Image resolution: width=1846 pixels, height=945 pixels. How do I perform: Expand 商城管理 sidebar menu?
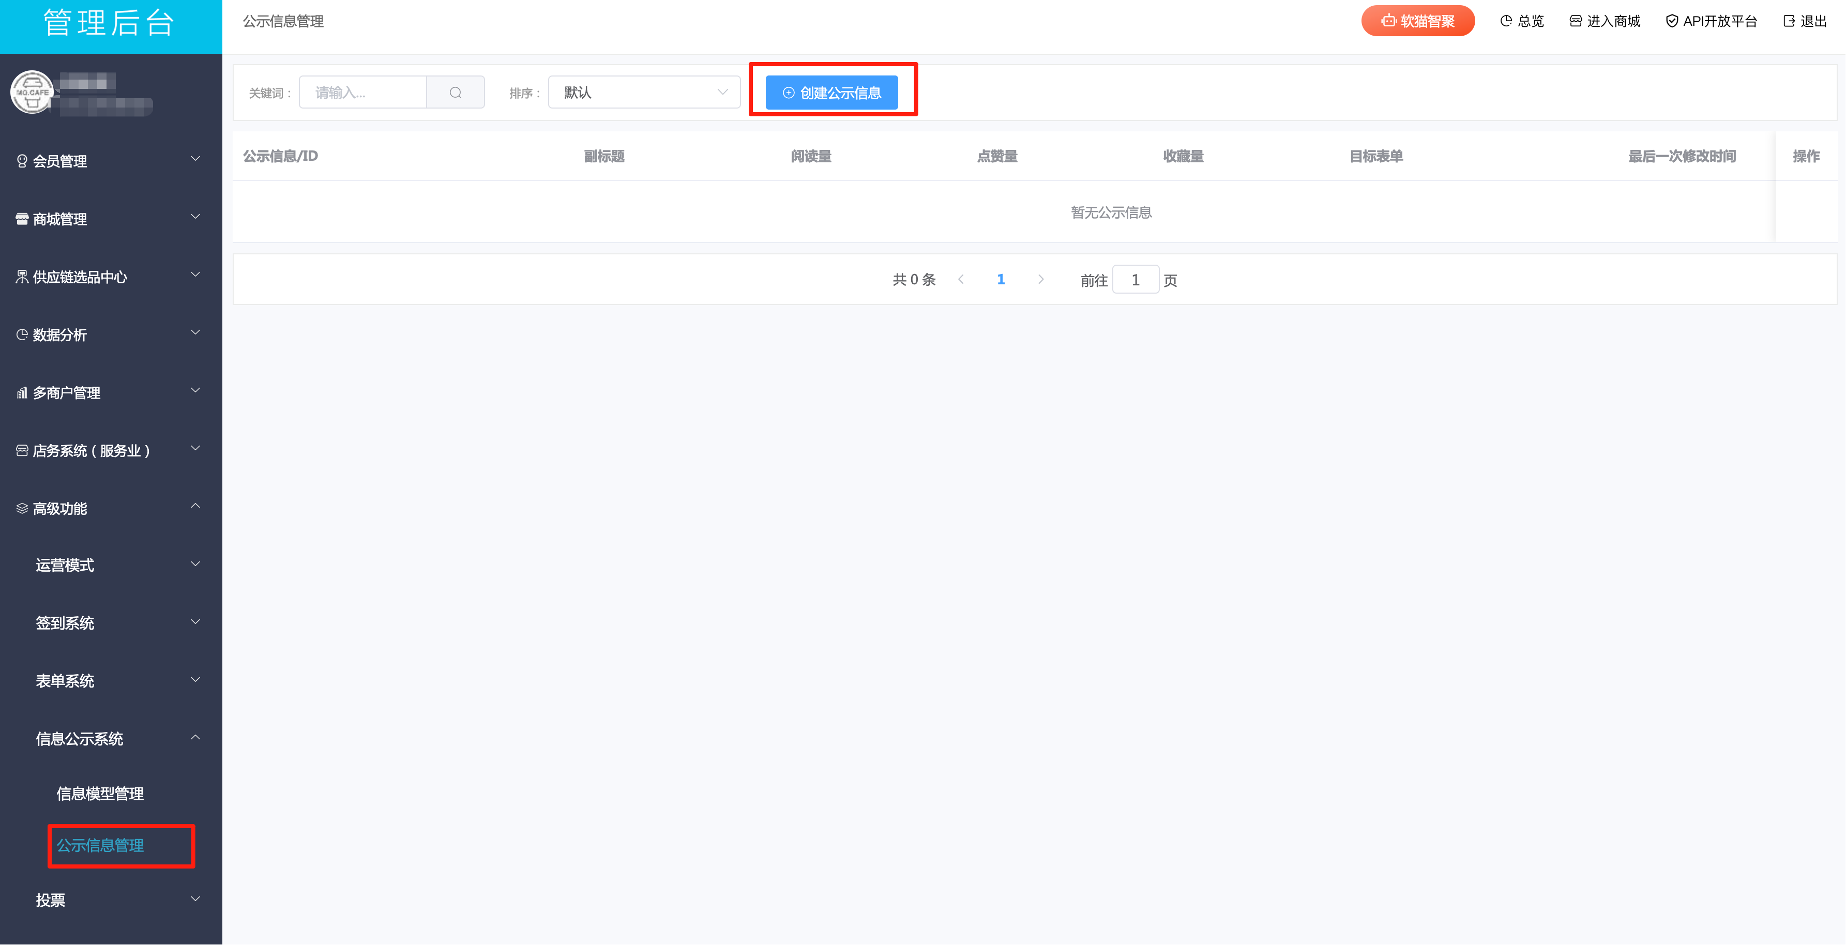coord(108,219)
